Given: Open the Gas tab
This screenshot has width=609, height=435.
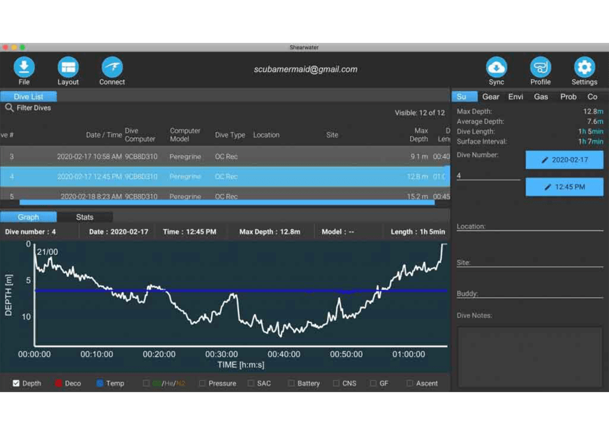Looking at the screenshot, I should (x=541, y=96).
